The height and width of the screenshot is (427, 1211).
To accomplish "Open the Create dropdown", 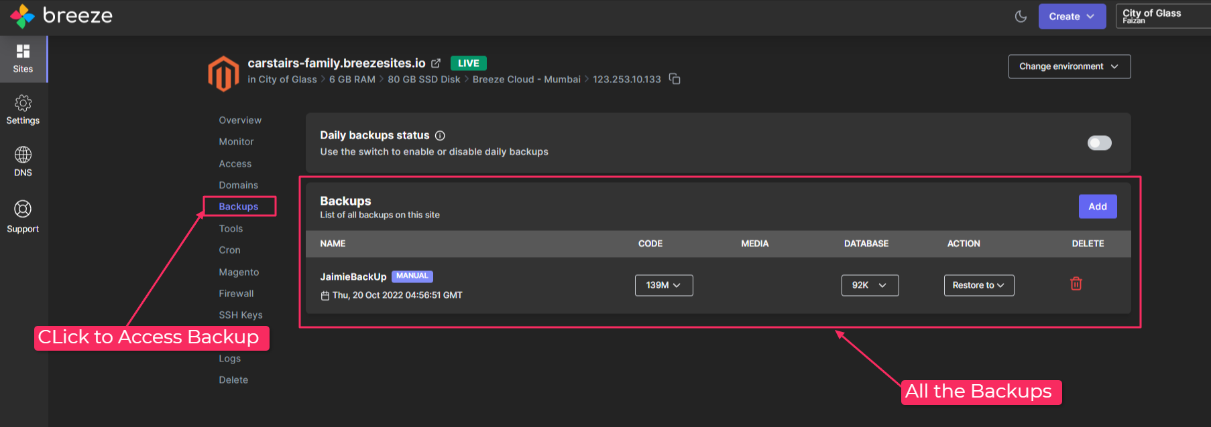I will (1072, 16).
